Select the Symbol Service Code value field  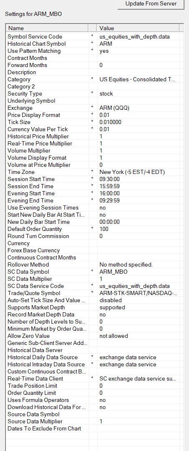click(x=138, y=36)
